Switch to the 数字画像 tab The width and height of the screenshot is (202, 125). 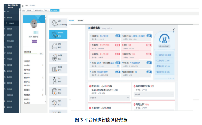click(80, 21)
